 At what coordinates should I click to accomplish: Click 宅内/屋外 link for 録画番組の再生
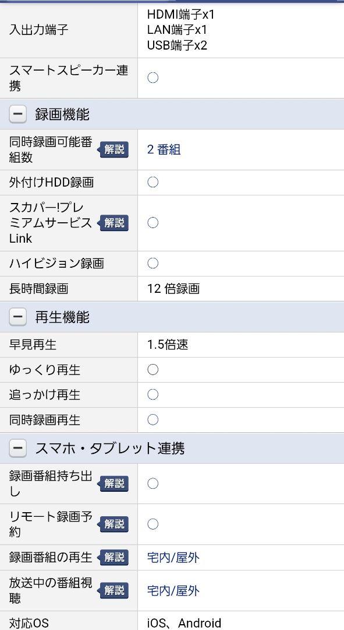[x=173, y=558]
